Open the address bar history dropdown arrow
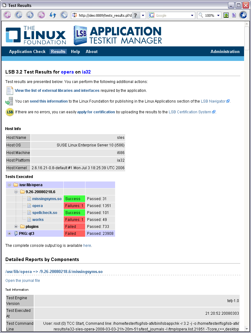251x333 pixels. point(143,15)
